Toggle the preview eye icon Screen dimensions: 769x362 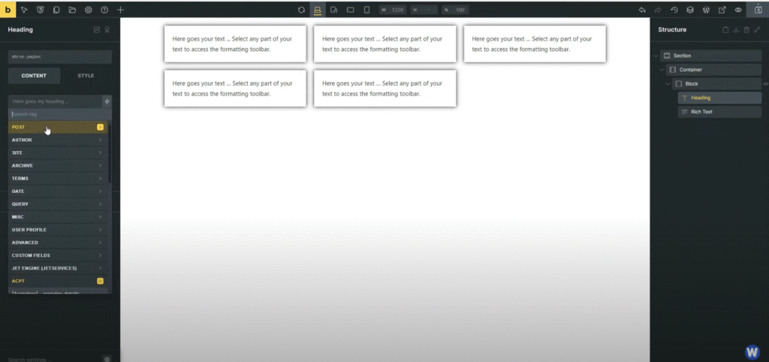[738, 10]
